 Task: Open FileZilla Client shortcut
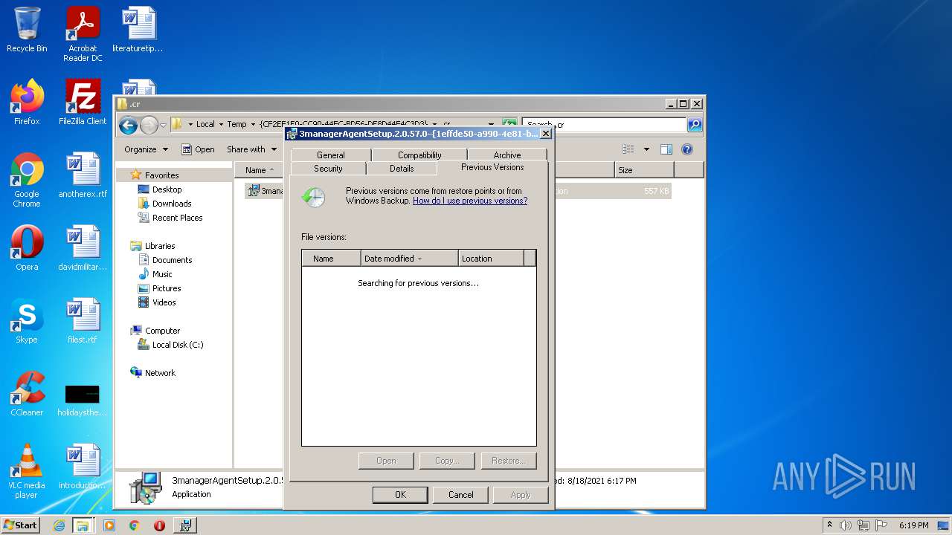[83, 103]
